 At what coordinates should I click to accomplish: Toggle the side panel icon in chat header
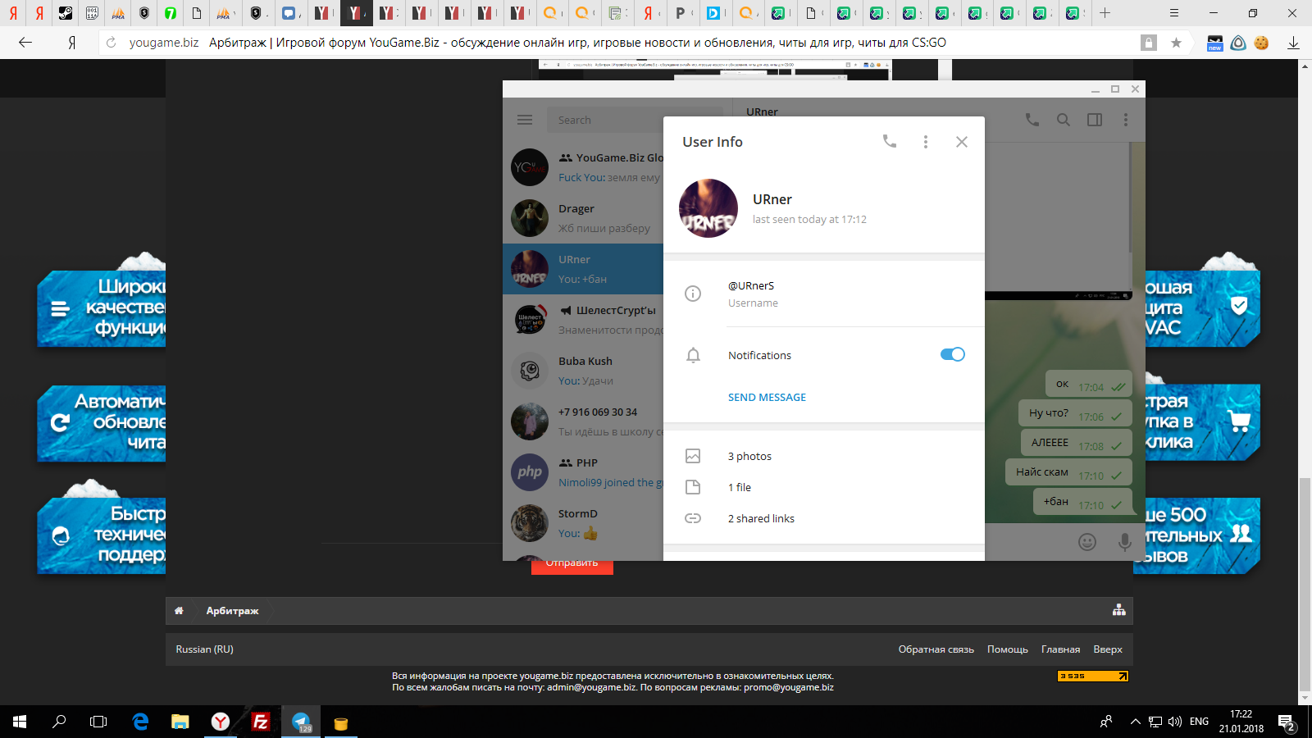[1095, 120]
